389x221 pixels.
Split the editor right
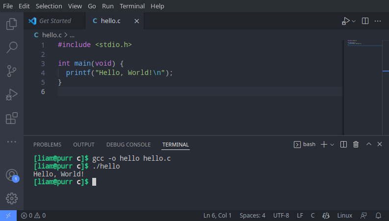tap(365, 21)
